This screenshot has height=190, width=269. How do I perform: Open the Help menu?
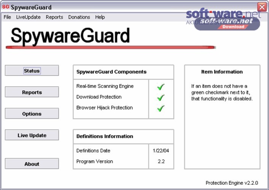[100, 17]
